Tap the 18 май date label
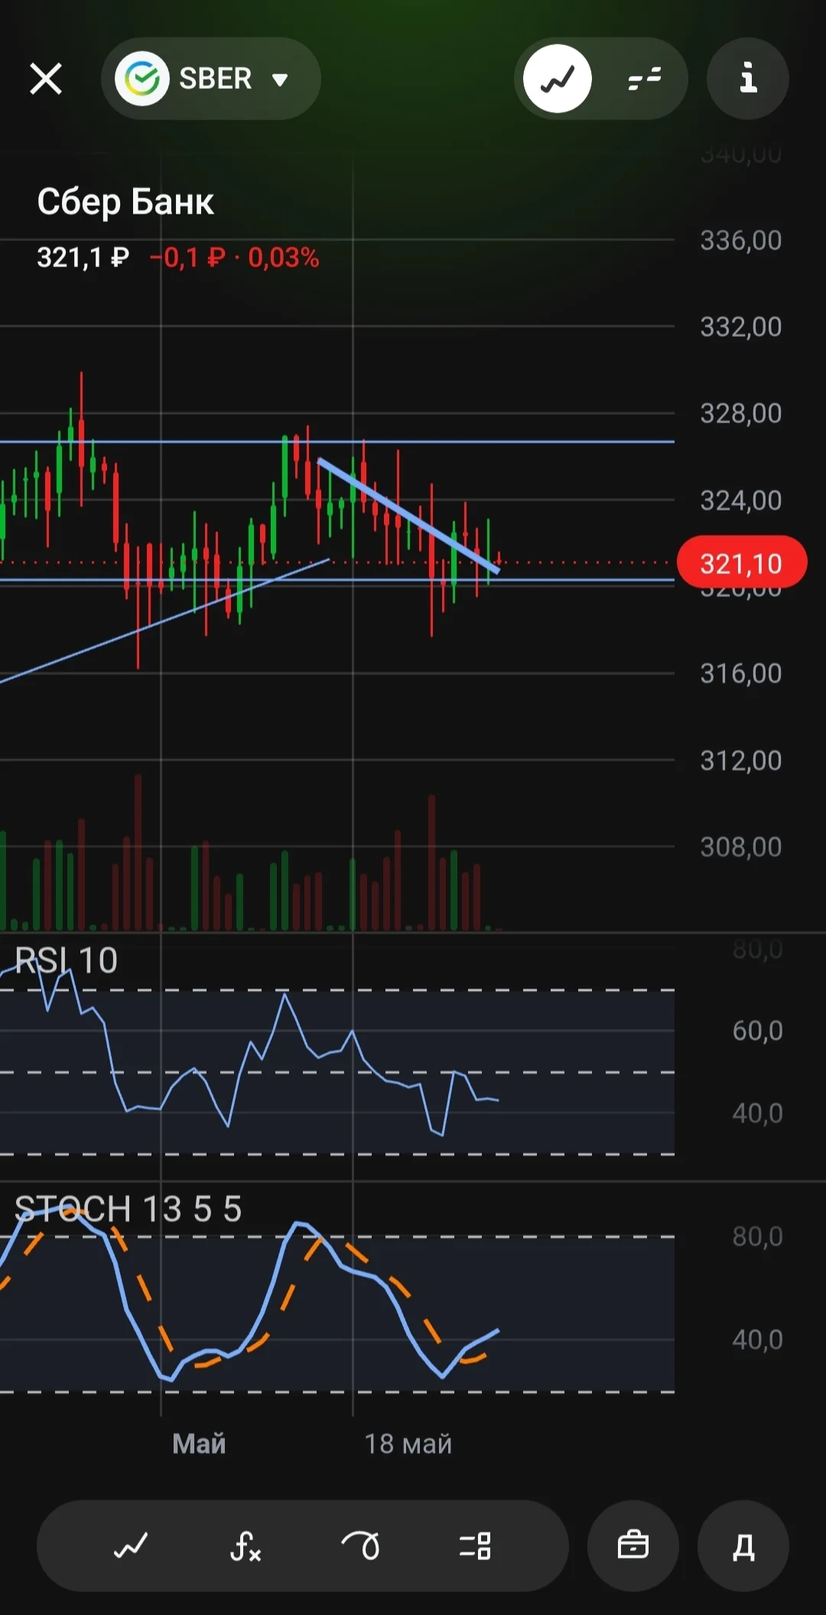 pos(408,1444)
